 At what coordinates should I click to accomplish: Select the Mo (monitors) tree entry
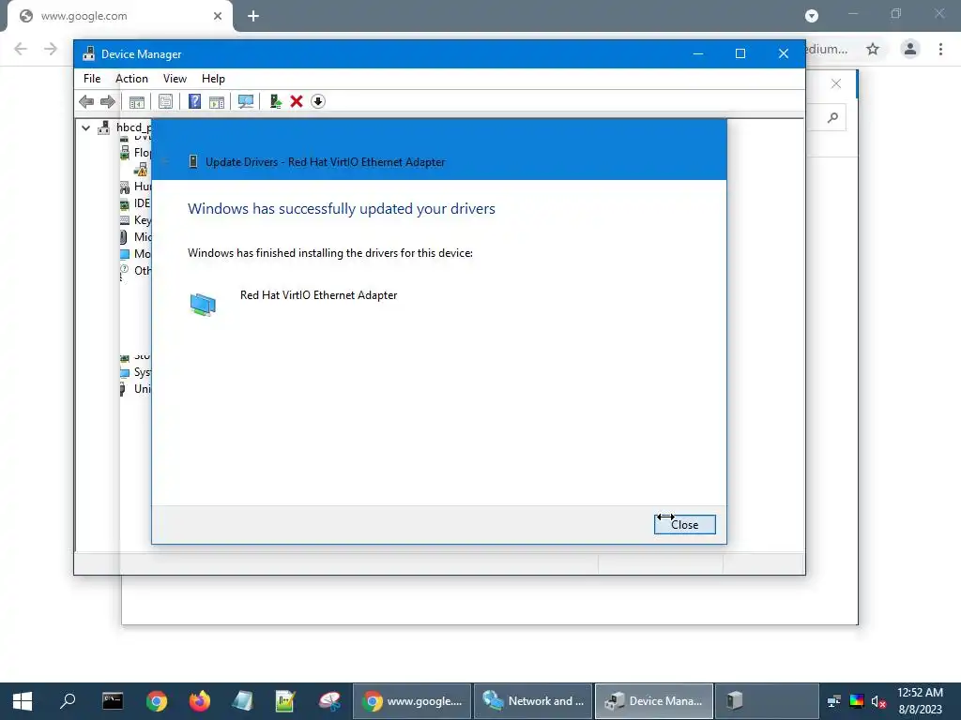pyautogui.click(x=135, y=253)
